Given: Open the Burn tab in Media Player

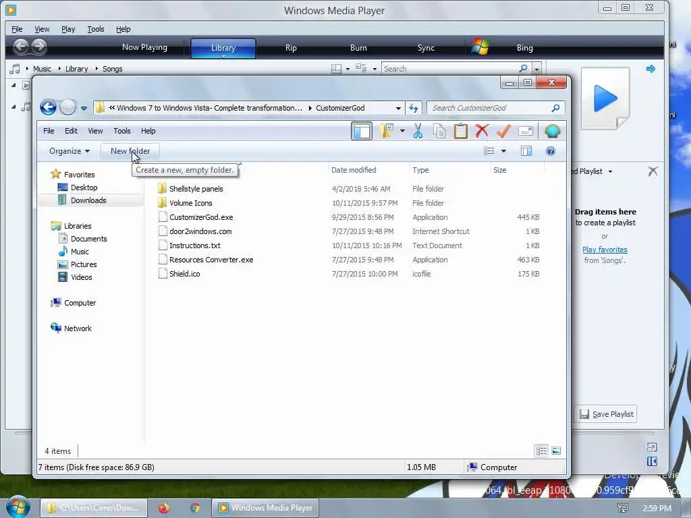Looking at the screenshot, I should click(x=358, y=48).
